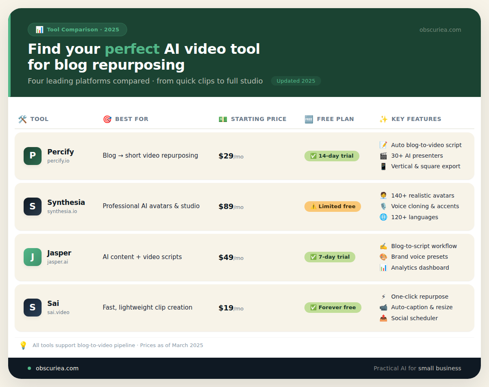Click the 14-day trial badge
The width and height of the screenshot is (489, 387).
(x=332, y=156)
